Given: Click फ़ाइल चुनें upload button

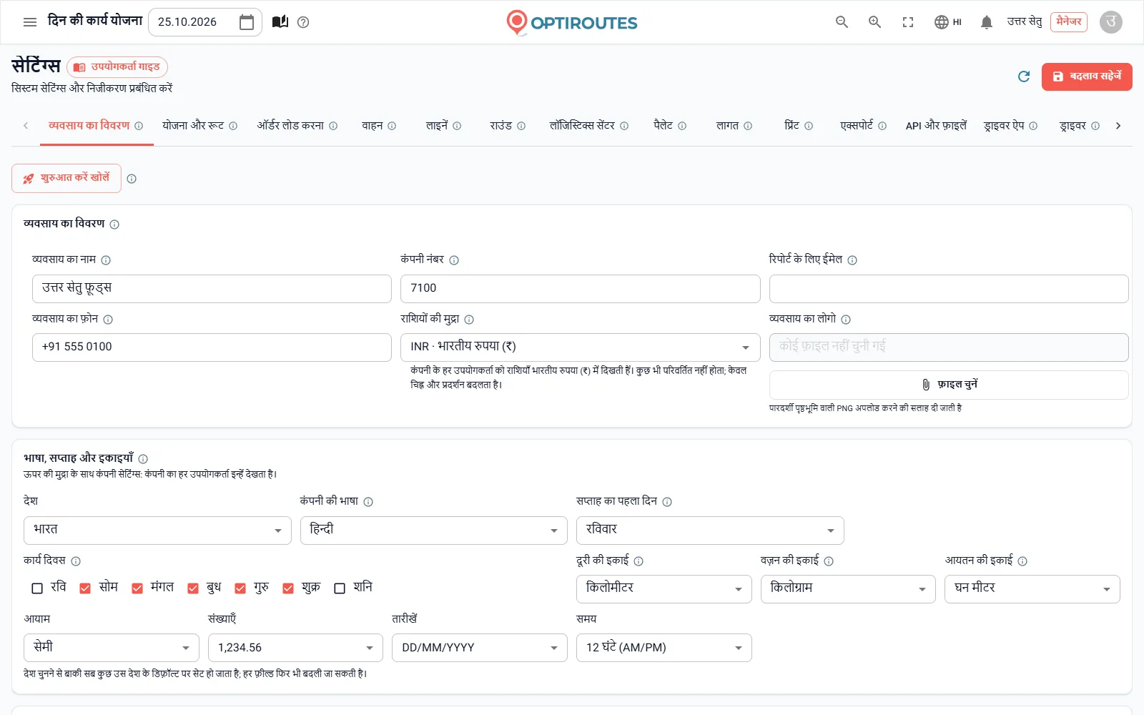Looking at the screenshot, I should tap(949, 385).
